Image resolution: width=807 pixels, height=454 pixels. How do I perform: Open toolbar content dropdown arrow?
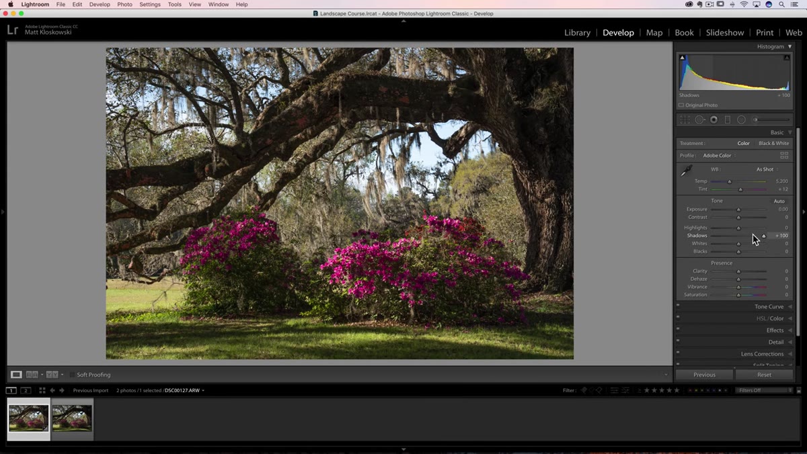pyautogui.click(x=666, y=375)
